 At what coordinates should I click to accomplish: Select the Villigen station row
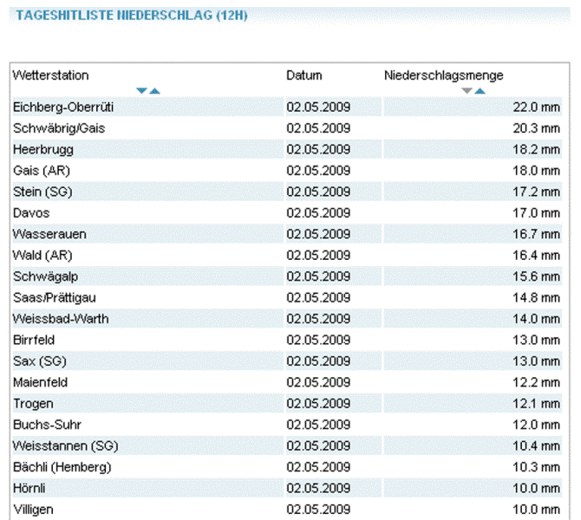[35, 509]
